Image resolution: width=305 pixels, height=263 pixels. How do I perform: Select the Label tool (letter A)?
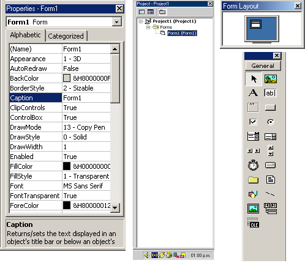click(x=253, y=93)
